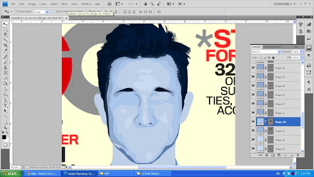Select the Rectangular Marquee tool
The height and width of the screenshot is (177, 314).
pos(5,29)
